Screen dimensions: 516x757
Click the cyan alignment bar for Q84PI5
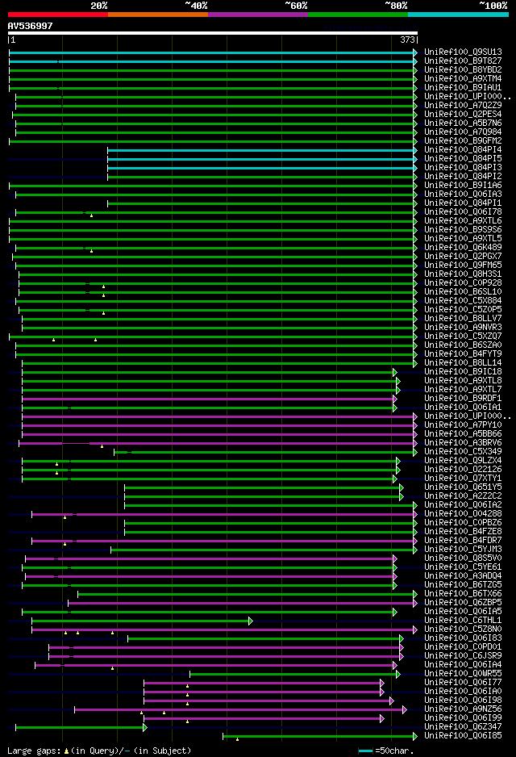[x=261, y=159]
